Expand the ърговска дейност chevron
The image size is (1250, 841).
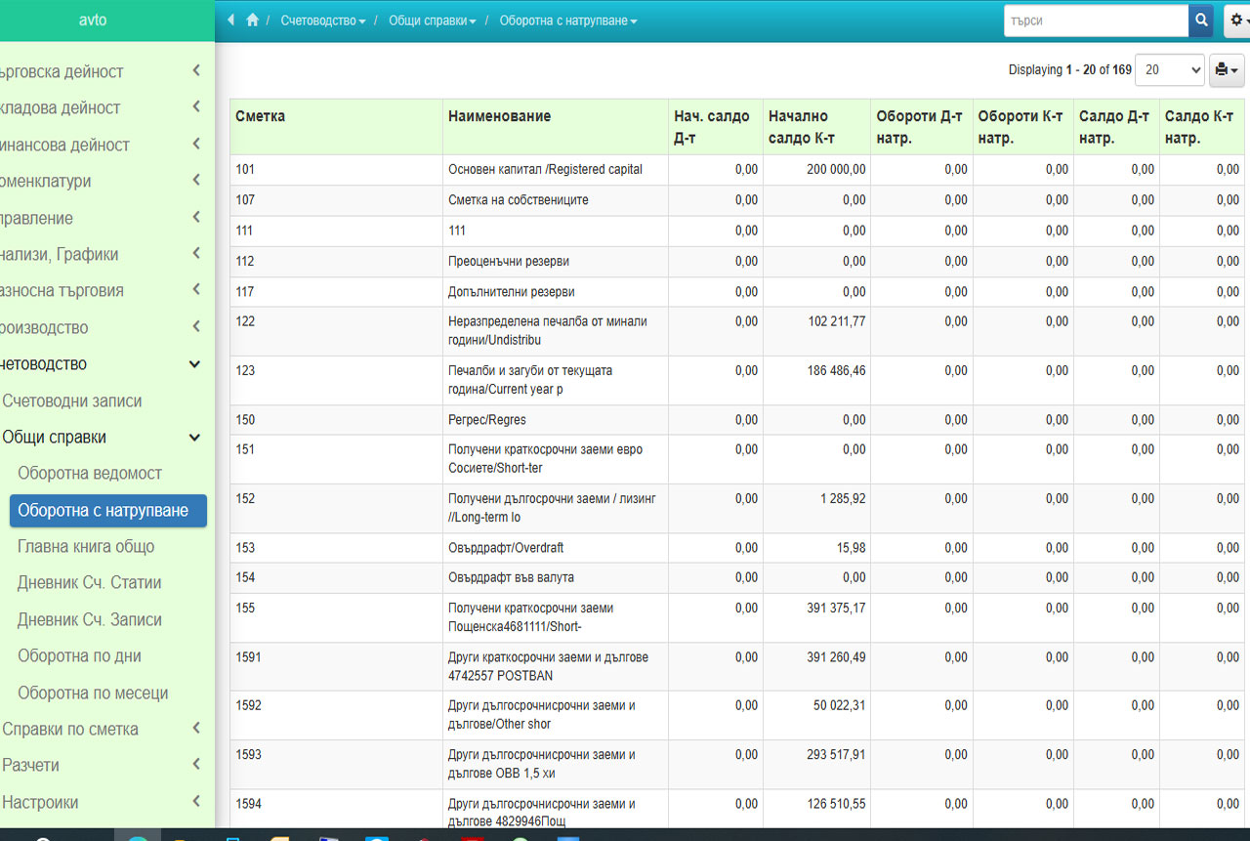tap(196, 71)
